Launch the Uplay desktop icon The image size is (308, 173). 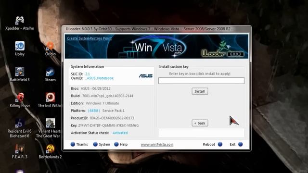(x=20, y=49)
